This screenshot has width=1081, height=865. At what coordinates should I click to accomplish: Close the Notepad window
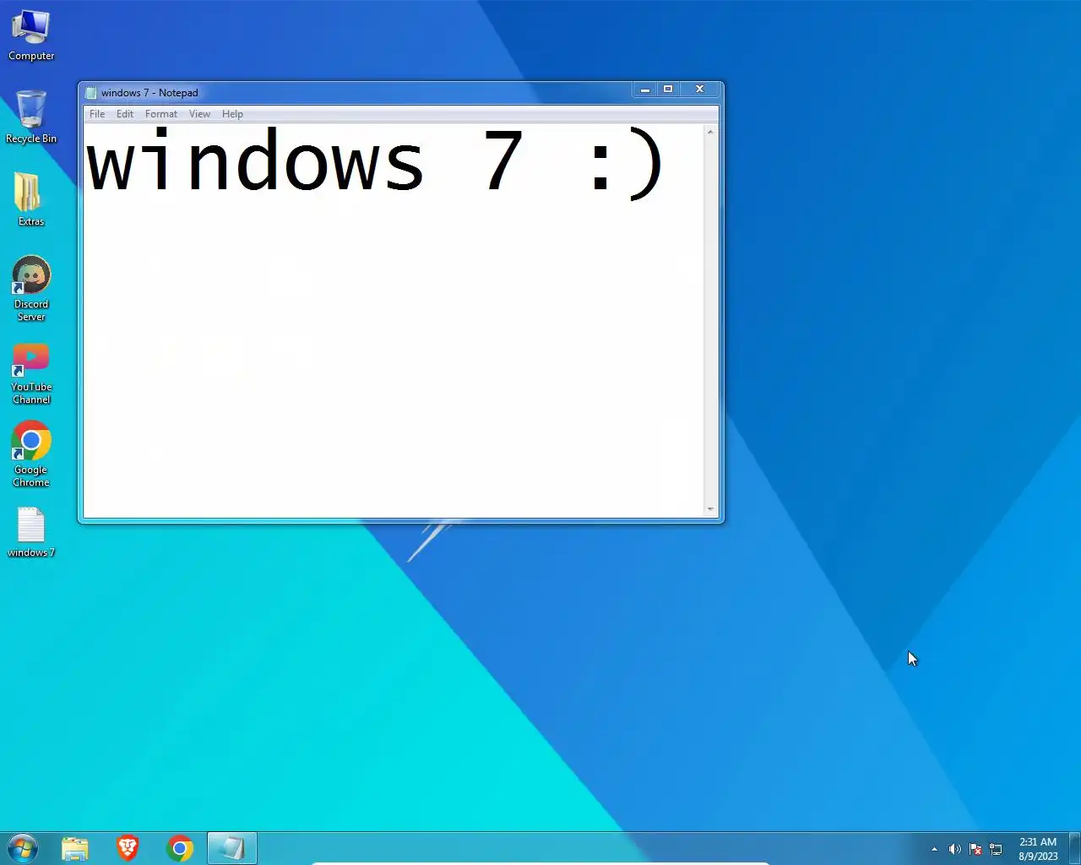[x=699, y=90]
